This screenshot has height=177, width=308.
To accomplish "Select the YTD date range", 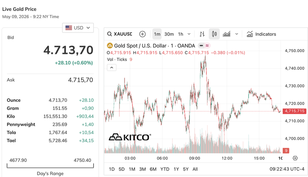I will point(165,169).
